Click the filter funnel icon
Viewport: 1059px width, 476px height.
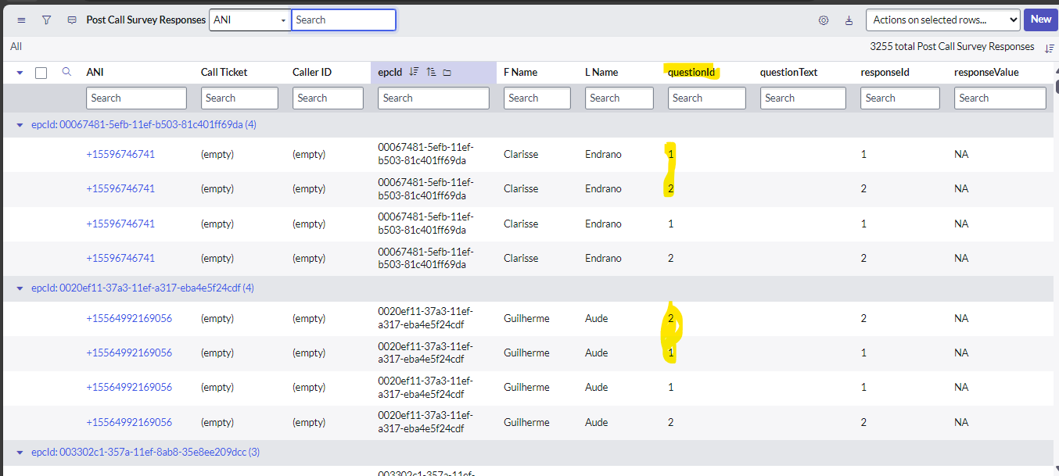(x=46, y=20)
